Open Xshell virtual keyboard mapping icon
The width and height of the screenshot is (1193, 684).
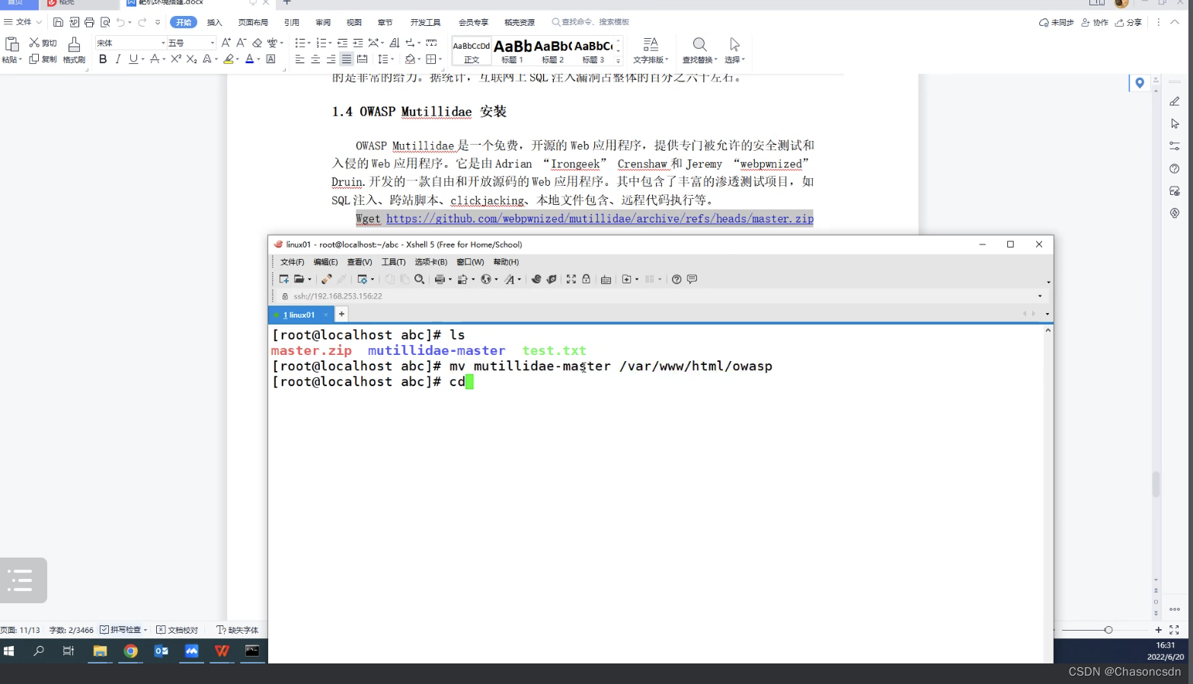[x=606, y=280]
